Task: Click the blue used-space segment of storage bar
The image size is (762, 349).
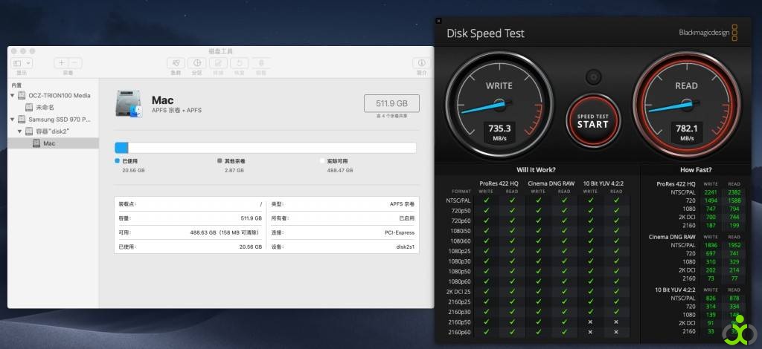Action: pyautogui.click(x=121, y=148)
